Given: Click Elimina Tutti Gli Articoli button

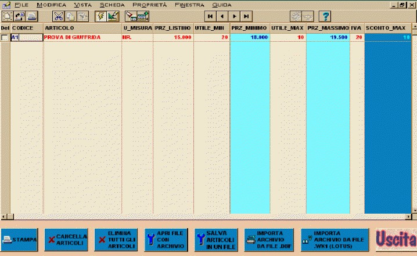Looking at the screenshot, I should point(116,239).
